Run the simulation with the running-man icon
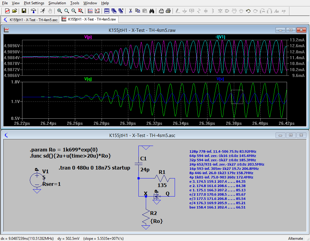Screen dimensions: 310x241 (x=43, y=11)
